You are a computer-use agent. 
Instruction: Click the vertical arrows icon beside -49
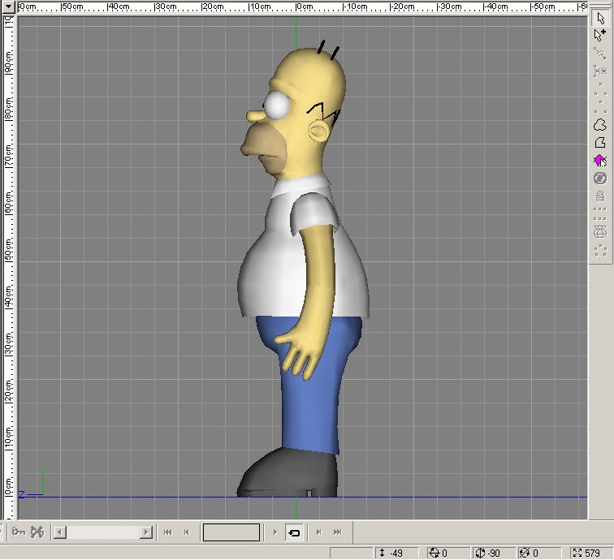click(x=383, y=553)
